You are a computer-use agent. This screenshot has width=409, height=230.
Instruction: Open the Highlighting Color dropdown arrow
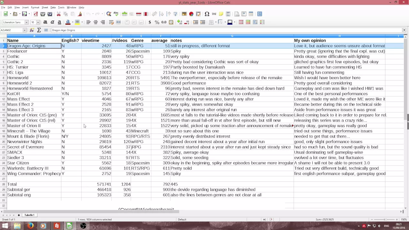point(82,22)
